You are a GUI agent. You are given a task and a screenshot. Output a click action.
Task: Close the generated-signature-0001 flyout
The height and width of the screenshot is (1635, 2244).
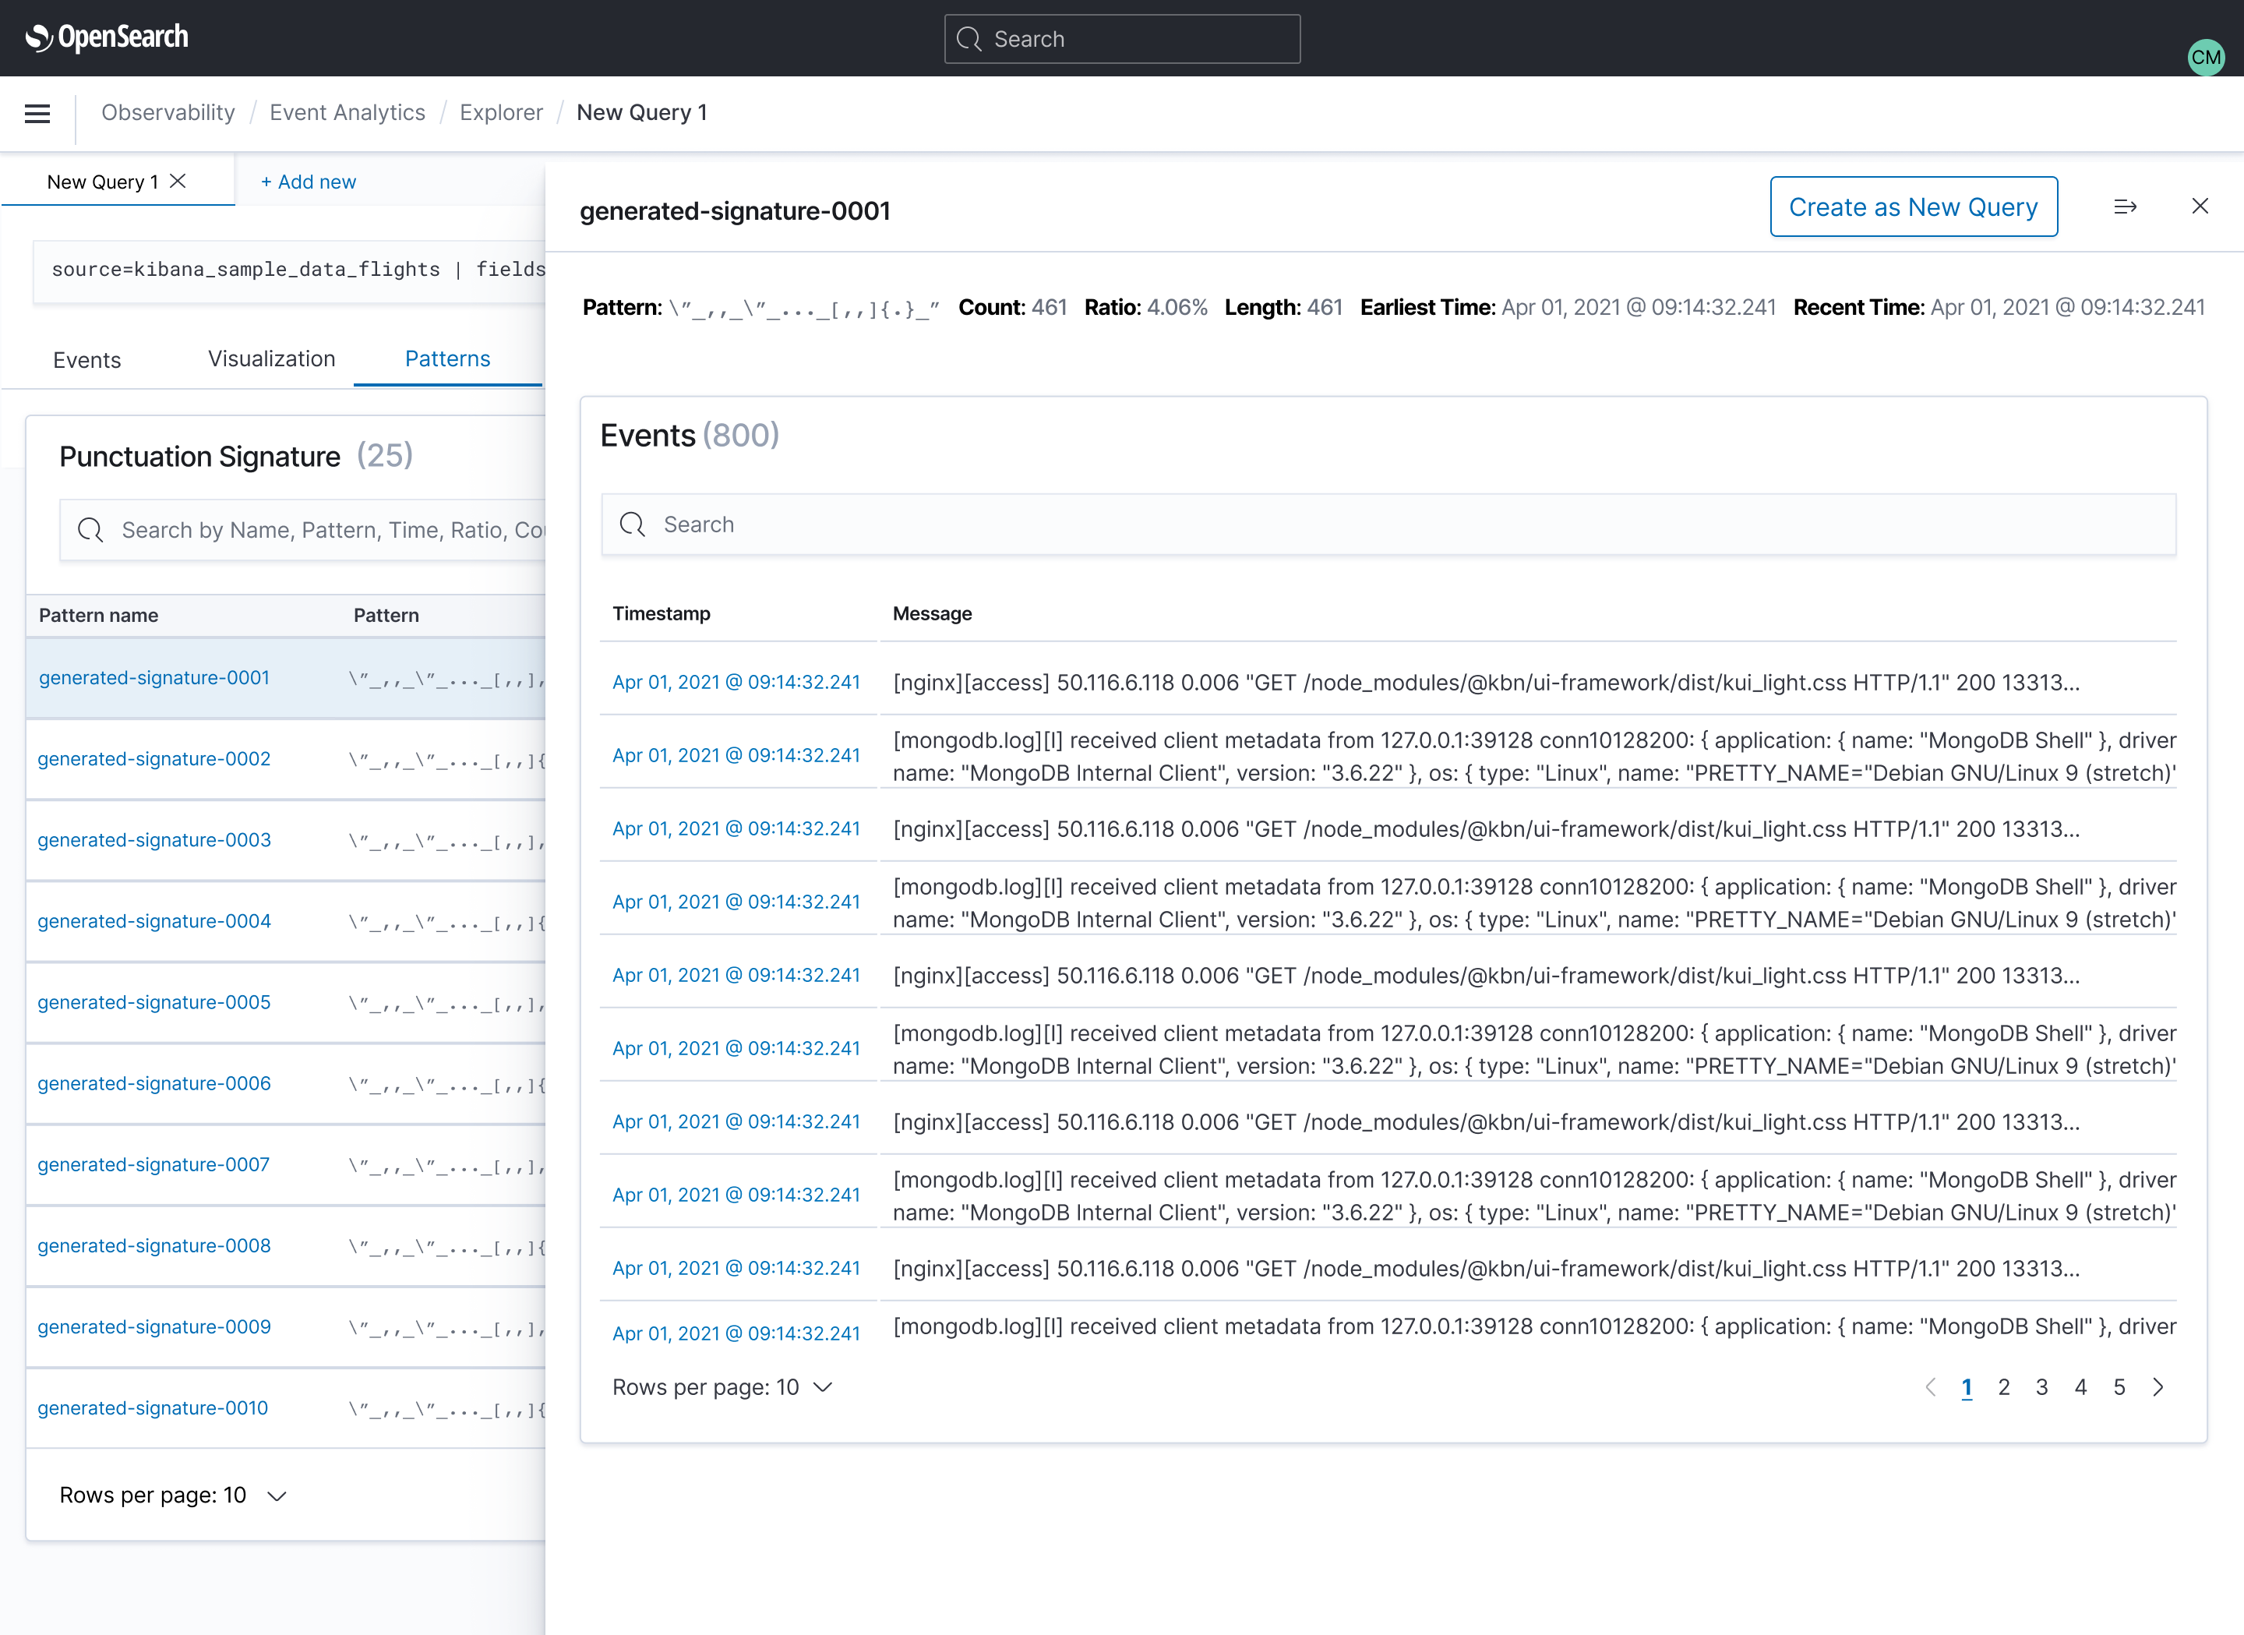(2200, 206)
